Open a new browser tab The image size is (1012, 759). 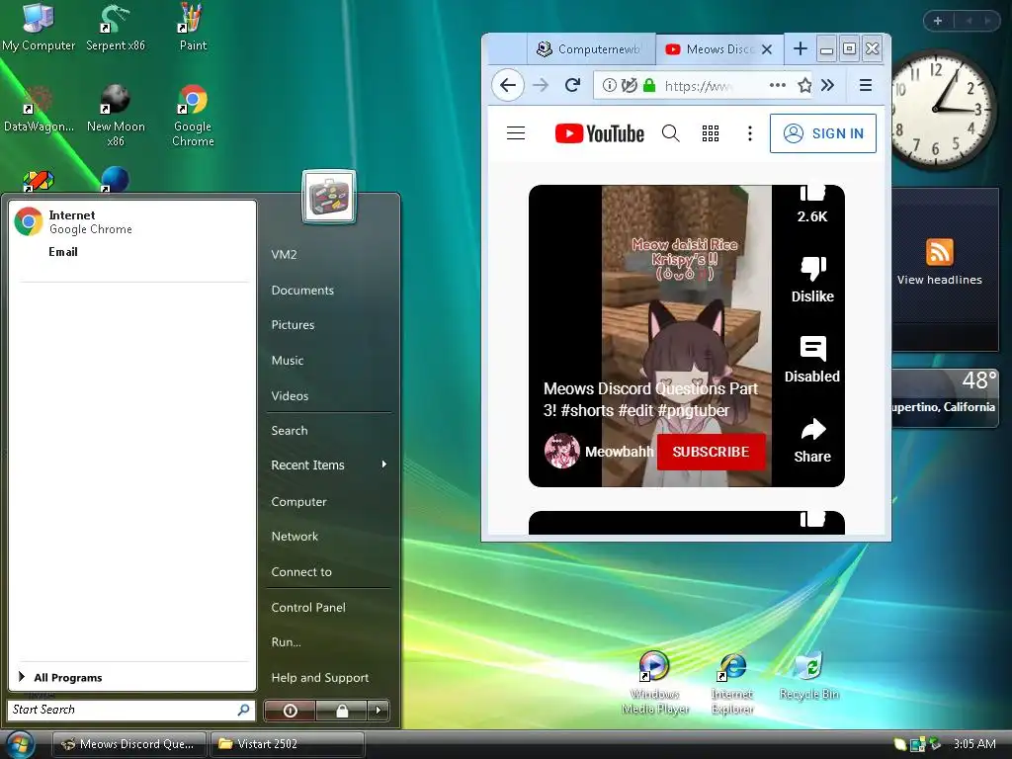(800, 48)
